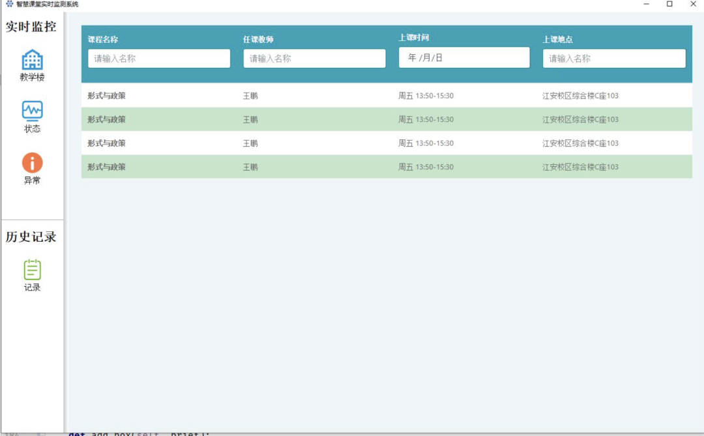Click the app logo in title bar
The image size is (704, 436).
(9, 4)
